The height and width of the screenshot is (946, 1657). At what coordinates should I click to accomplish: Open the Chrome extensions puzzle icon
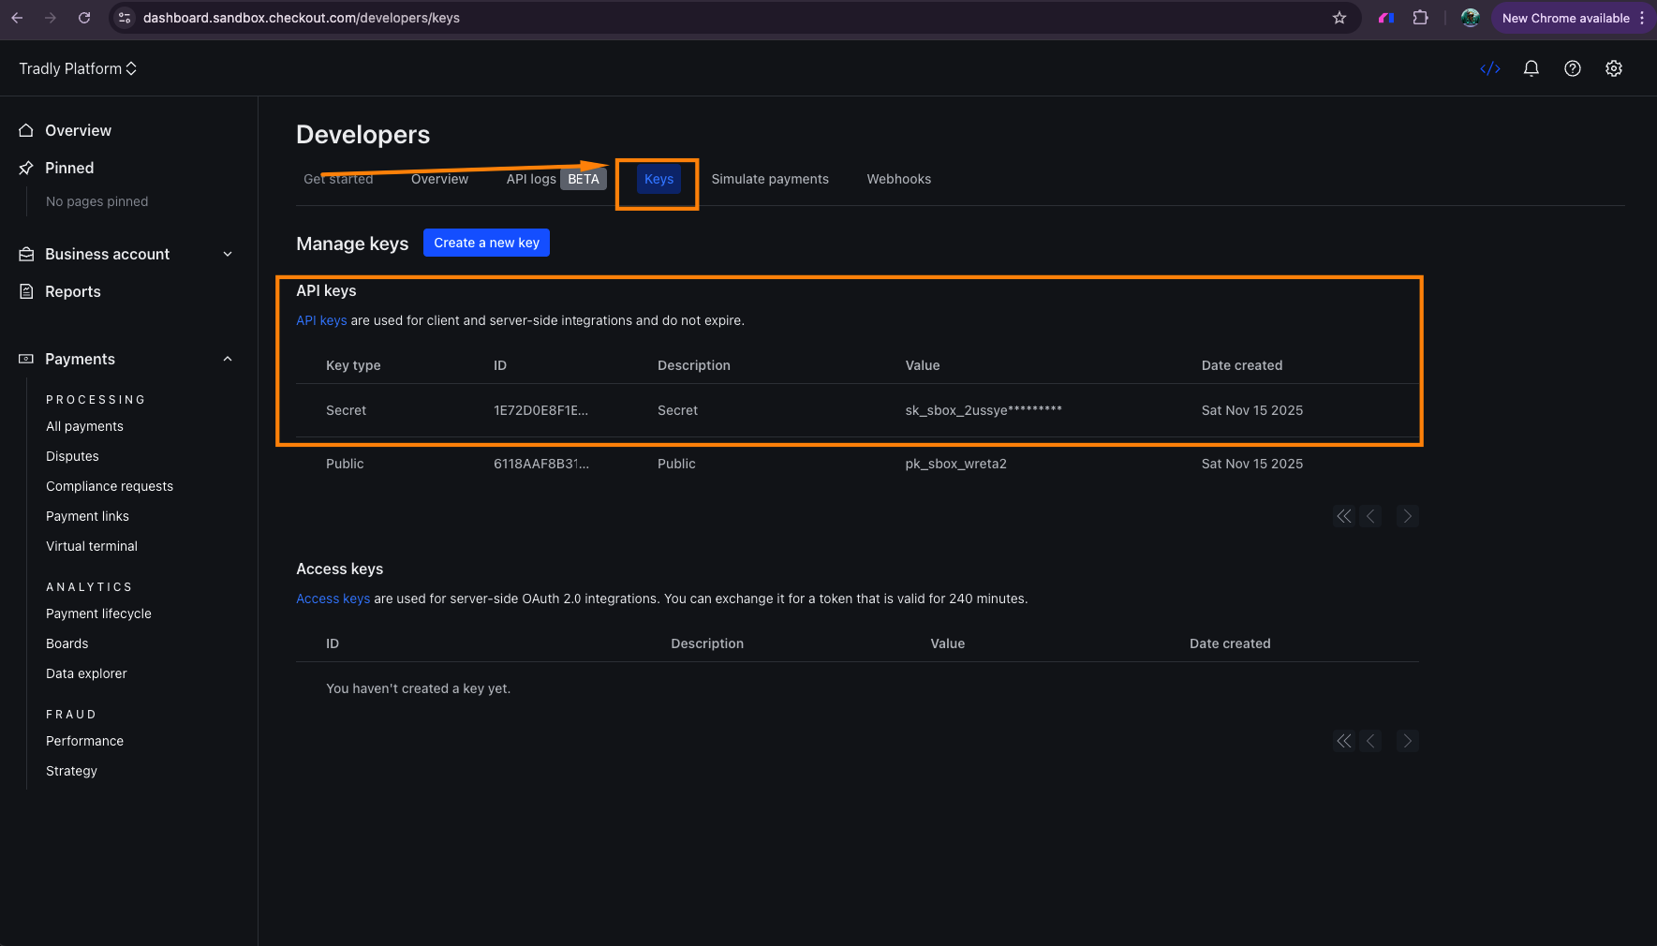pyautogui.click(x=1420, y=18)
